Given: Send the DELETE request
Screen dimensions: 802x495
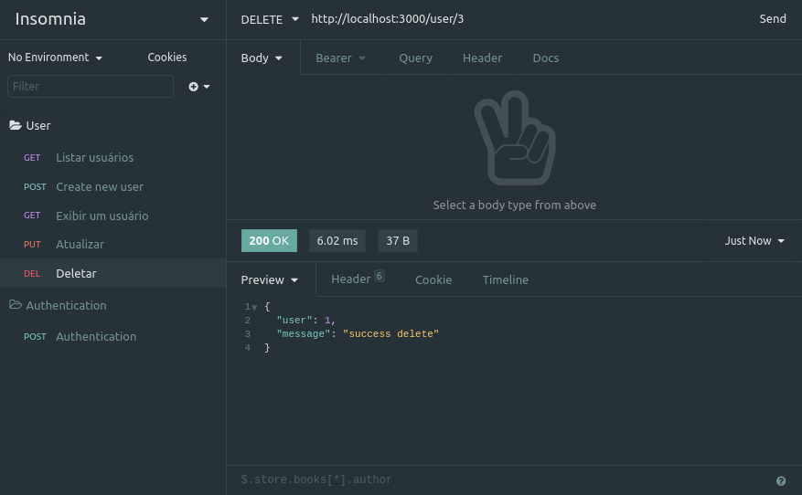Looking at the screenshot, I should (x=773, y=19).
